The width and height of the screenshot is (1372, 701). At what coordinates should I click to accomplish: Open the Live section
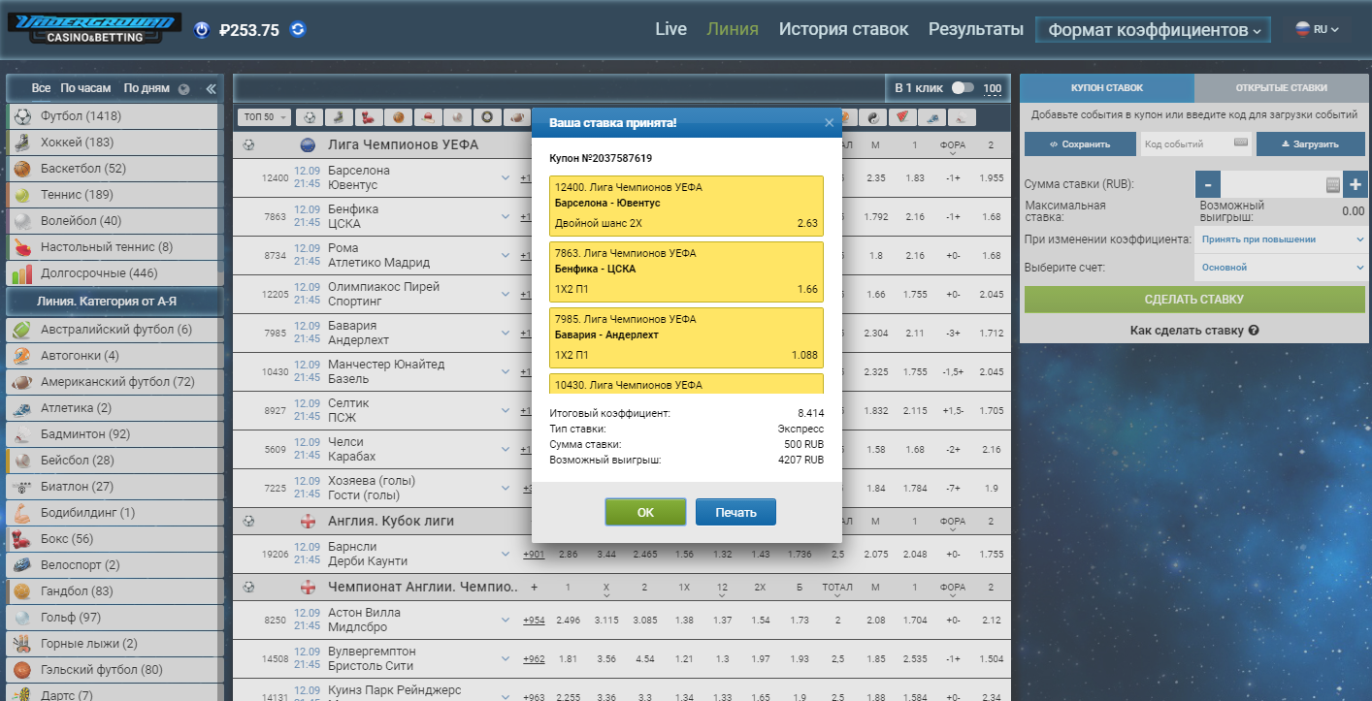670,29
